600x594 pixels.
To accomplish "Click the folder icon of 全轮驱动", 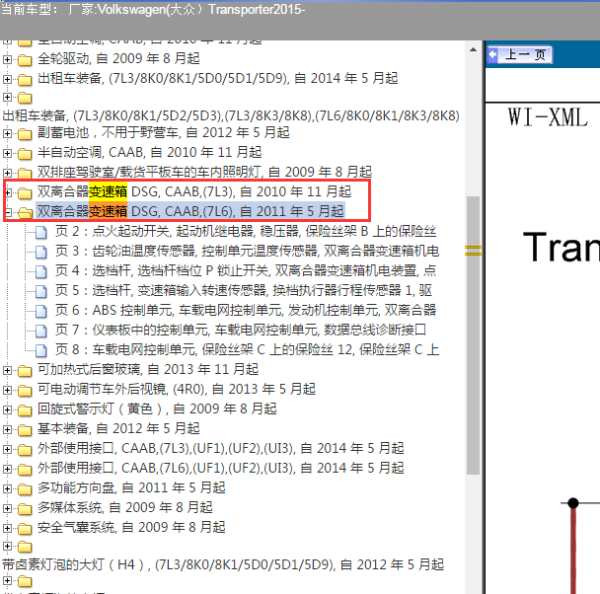I will point(25,59).
